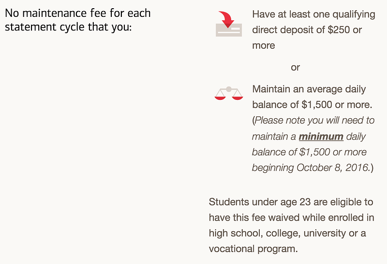Click the "or" separator between options
This screenshot has width=387, height=264.
tap(295, 67)
